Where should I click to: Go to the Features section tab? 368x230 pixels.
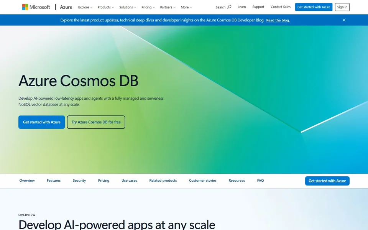coord(54,181)
